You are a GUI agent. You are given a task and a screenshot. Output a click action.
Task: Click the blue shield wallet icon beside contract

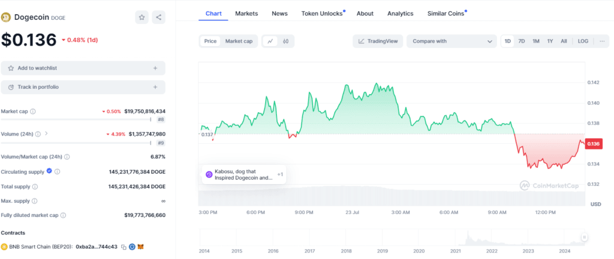click(x=133, y=247)
